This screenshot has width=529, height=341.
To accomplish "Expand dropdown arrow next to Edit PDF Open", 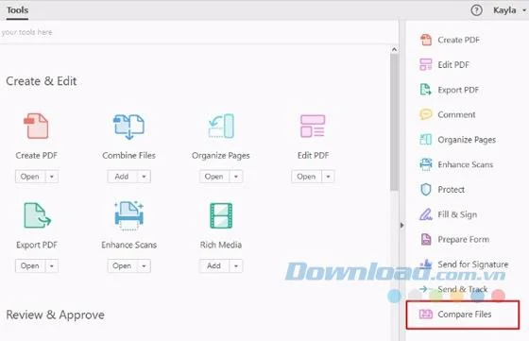I will (x=328, y=177).
